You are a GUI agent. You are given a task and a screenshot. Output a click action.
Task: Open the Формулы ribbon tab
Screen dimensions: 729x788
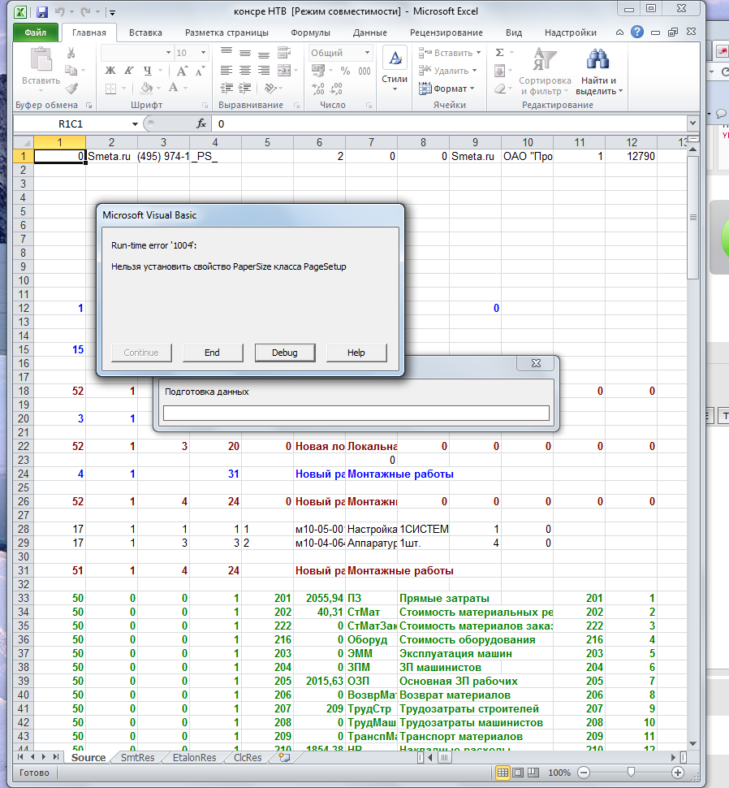tap(309, 33)
